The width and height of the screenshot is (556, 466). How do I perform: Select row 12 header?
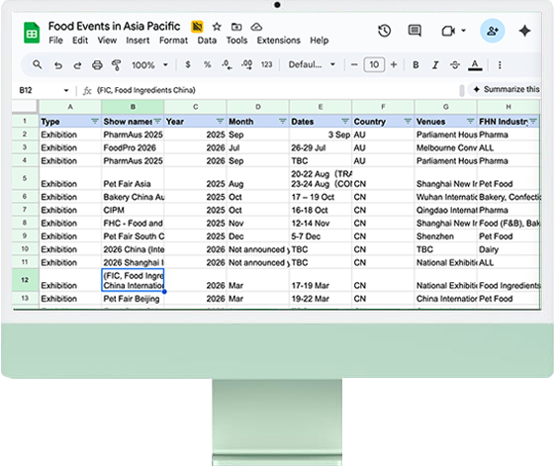[x=25, y=280]
